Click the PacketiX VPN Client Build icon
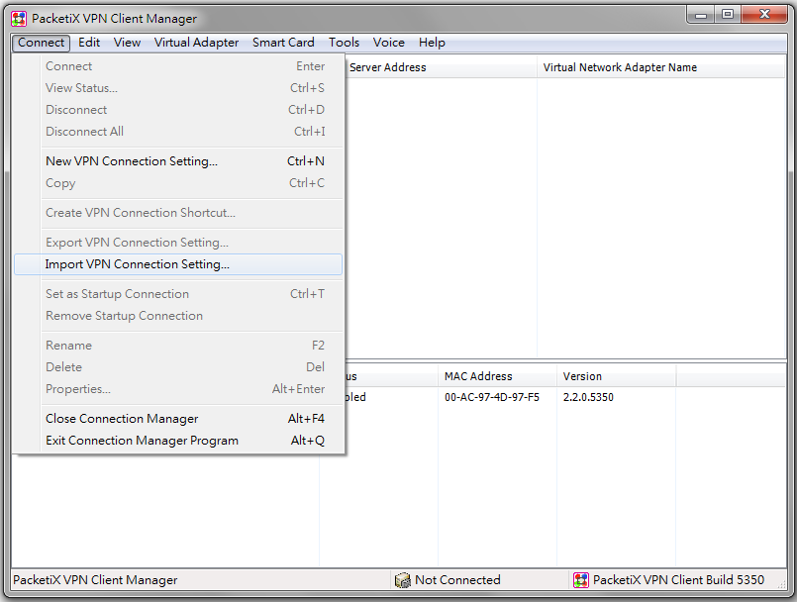 (580, 579)
